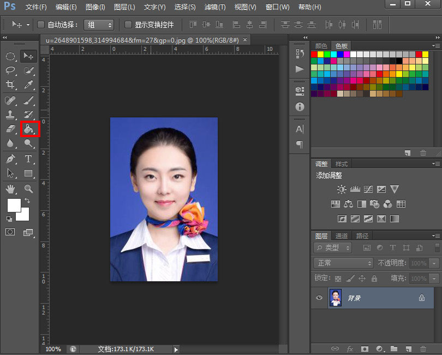Switch to the 样式 panel tab

tap(342, 164)
